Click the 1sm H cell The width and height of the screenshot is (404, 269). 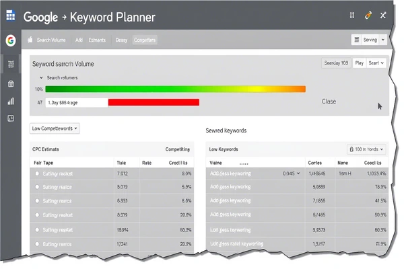pos(345,174)
